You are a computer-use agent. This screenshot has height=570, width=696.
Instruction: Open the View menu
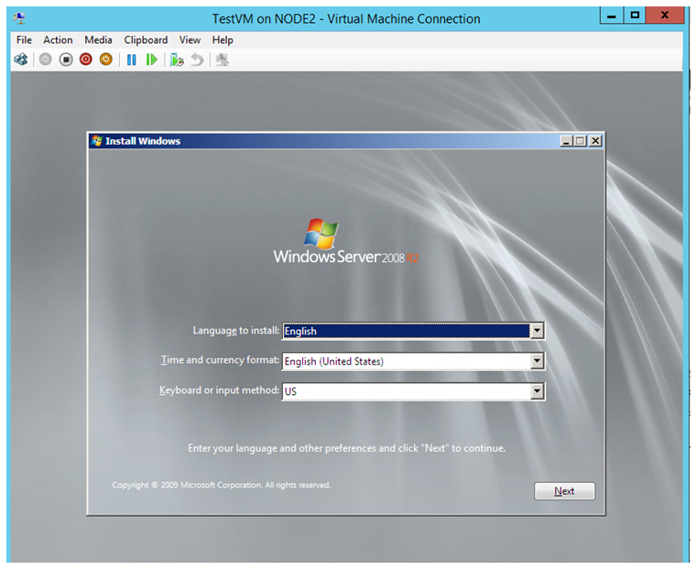190,40
